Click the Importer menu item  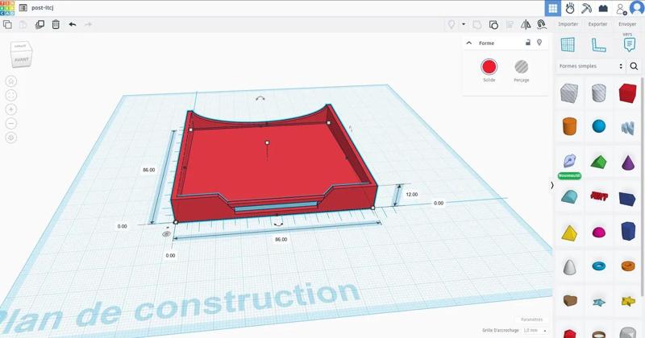click(x=568, y=24)
